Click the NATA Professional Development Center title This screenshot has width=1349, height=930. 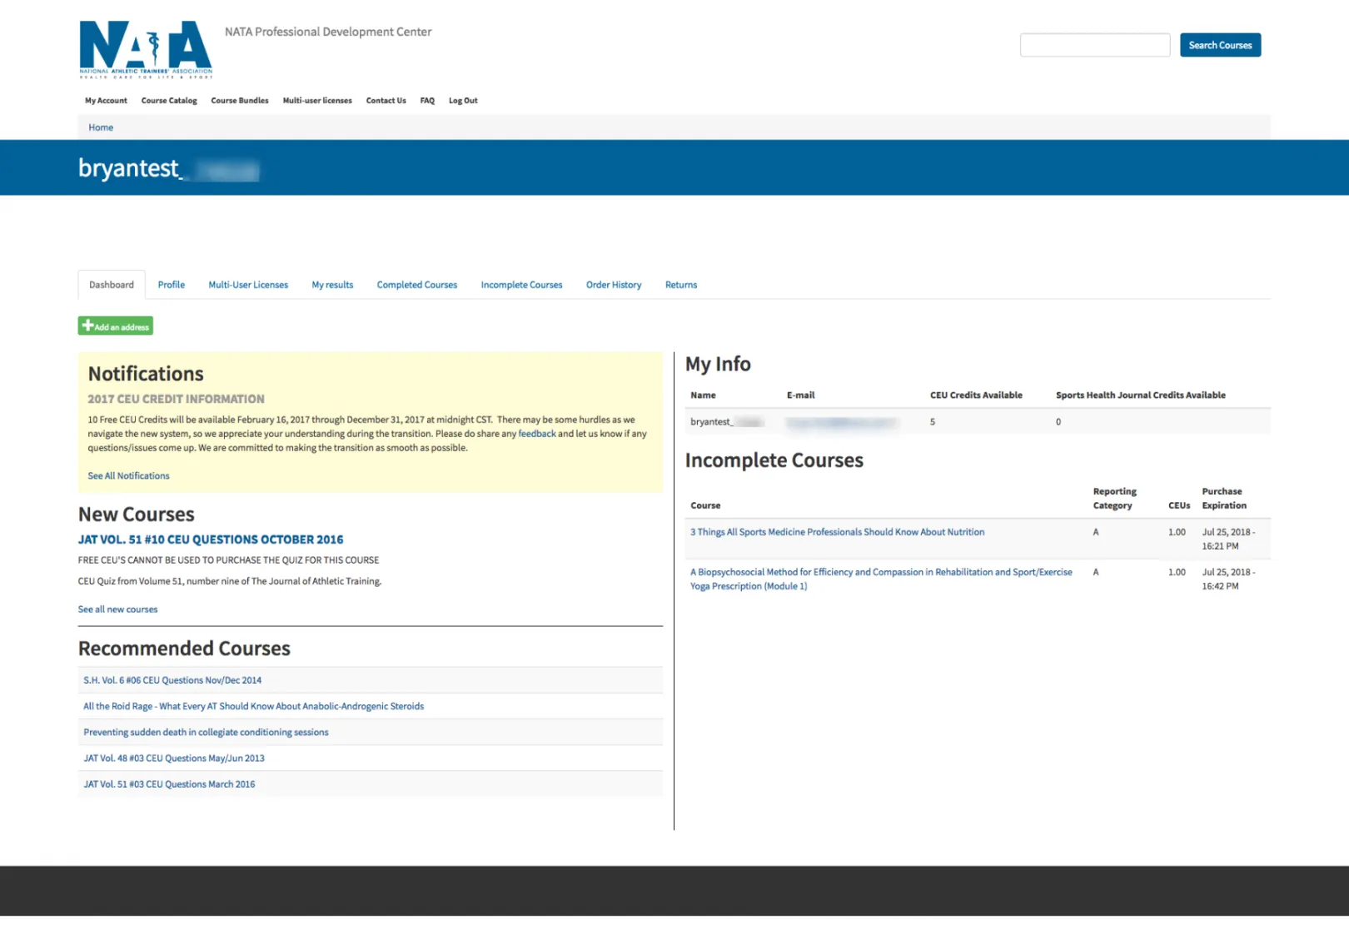point(328,32)
